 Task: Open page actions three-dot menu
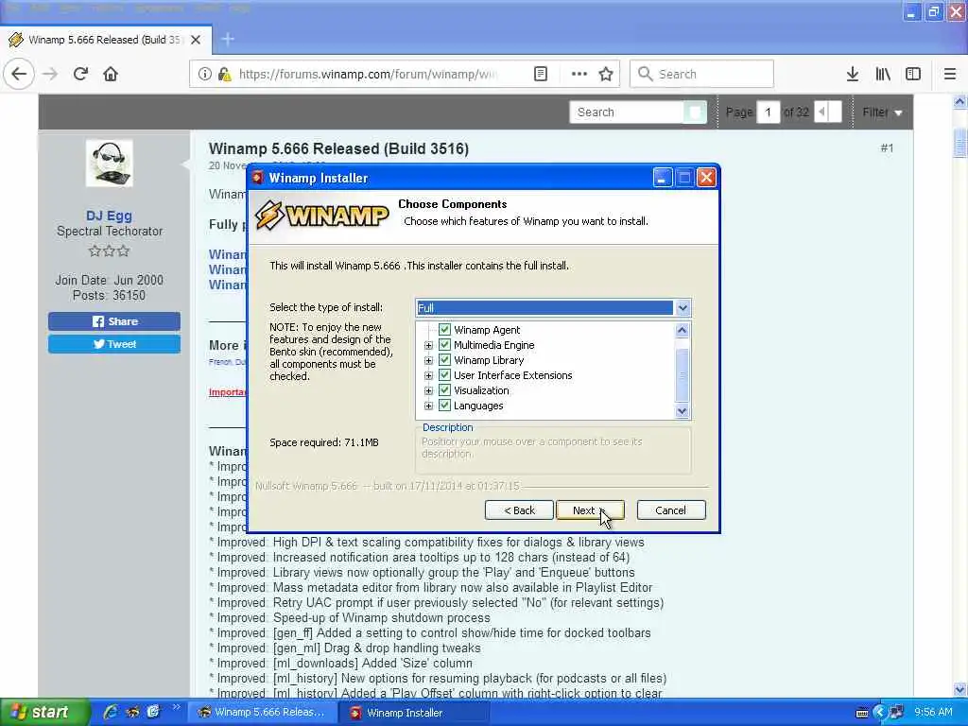pos(579,74)
